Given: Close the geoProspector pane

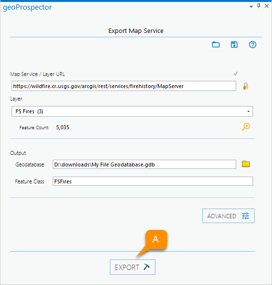Looking at the screenshot, I should pyautogui.click(x=267, y=6).
